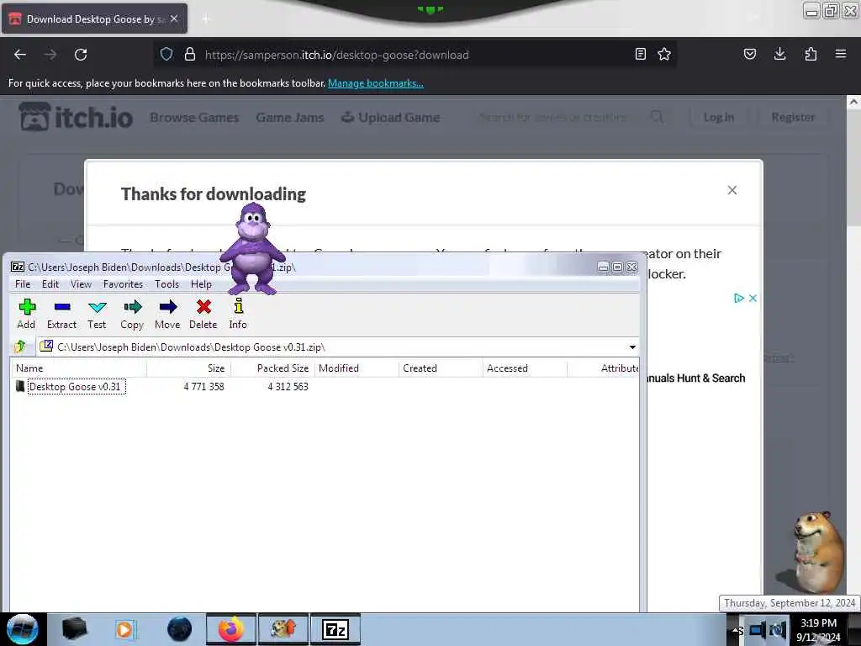Choose the Move toolbar icon in 7-Zip
Viewport: 861px width, 646px height.
167,315
